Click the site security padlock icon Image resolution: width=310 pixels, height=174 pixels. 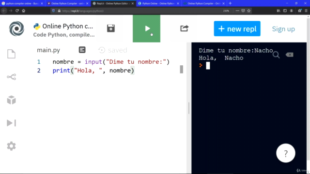[x=59, y=11]
